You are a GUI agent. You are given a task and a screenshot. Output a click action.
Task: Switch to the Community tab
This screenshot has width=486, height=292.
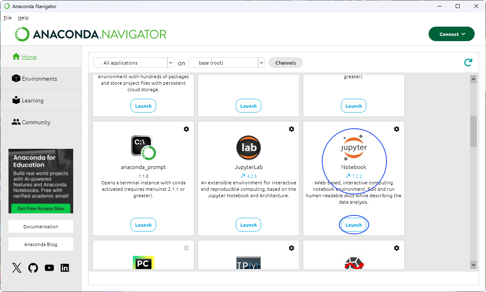tap(40, 122)
